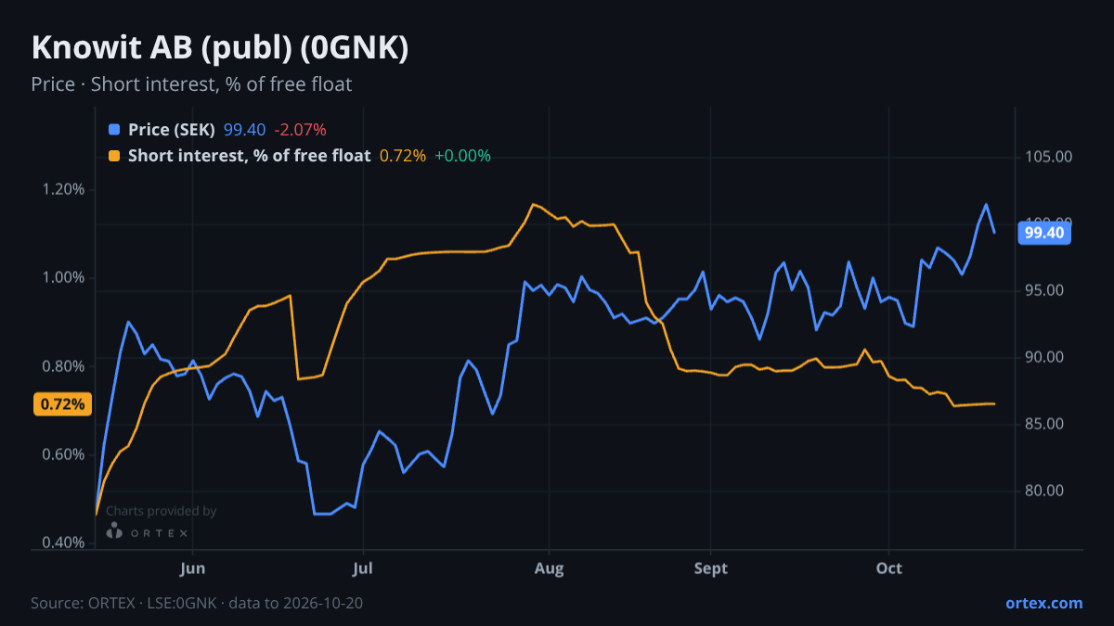Screen dimensions: 1114x626
Task: Click the Aug x-axis label
Action: (550, 568)
